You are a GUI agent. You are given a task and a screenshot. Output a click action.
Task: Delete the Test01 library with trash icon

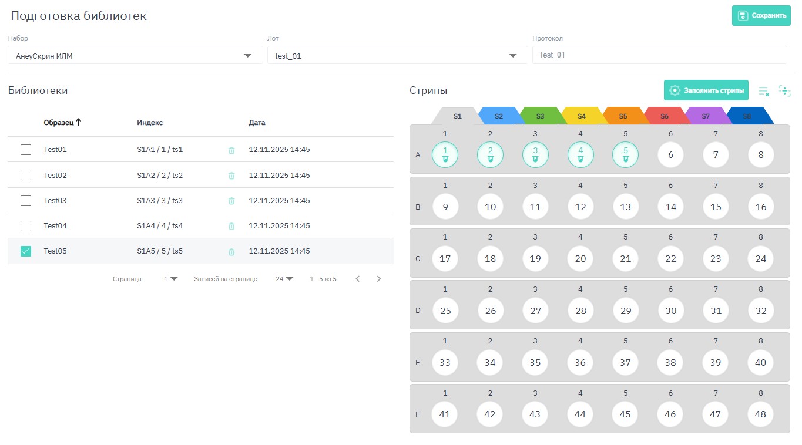click(x=231, y=150)
